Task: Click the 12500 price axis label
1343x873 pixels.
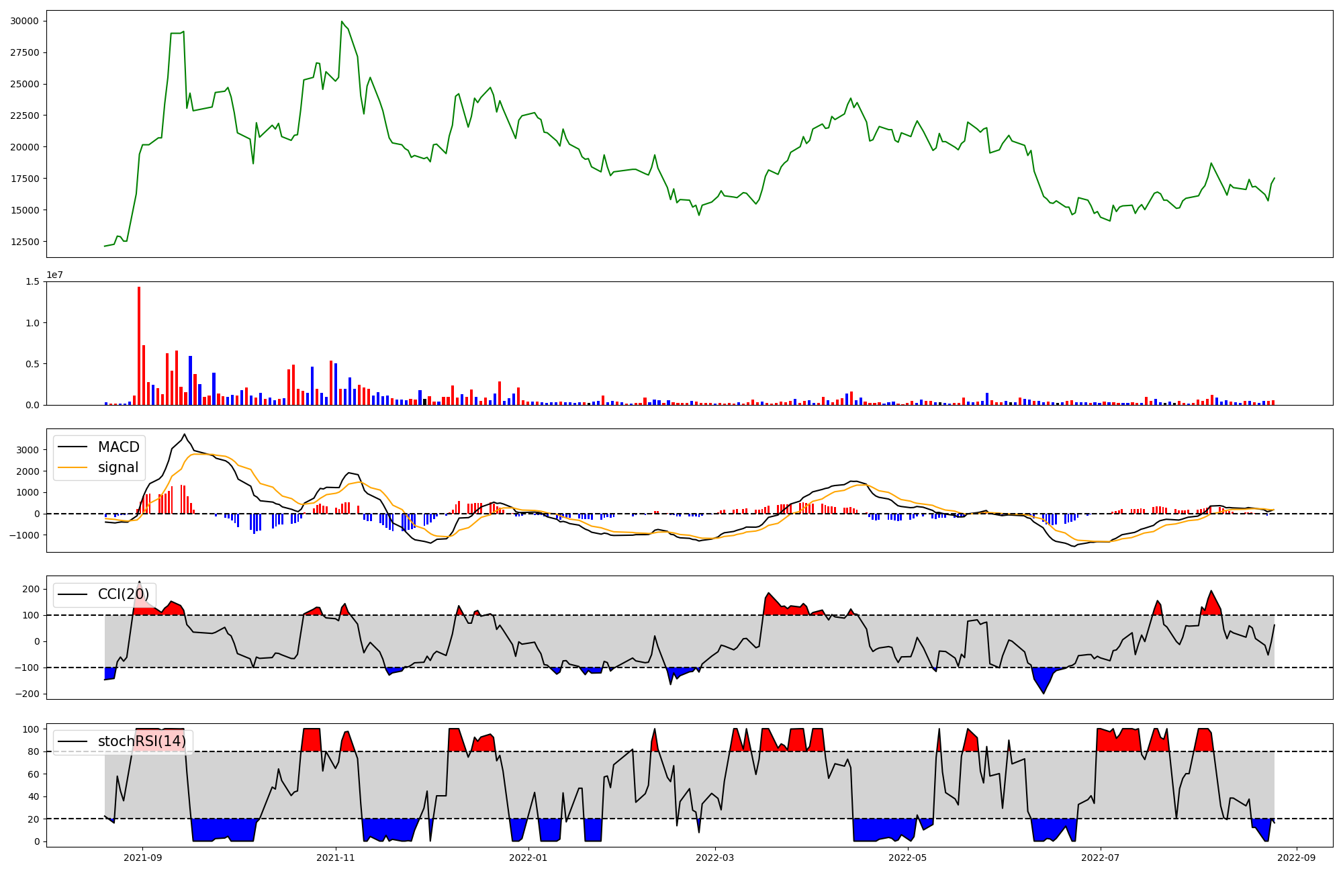Action: 24,242
